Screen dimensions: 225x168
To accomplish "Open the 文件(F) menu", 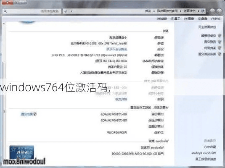I will pos(216,19).
